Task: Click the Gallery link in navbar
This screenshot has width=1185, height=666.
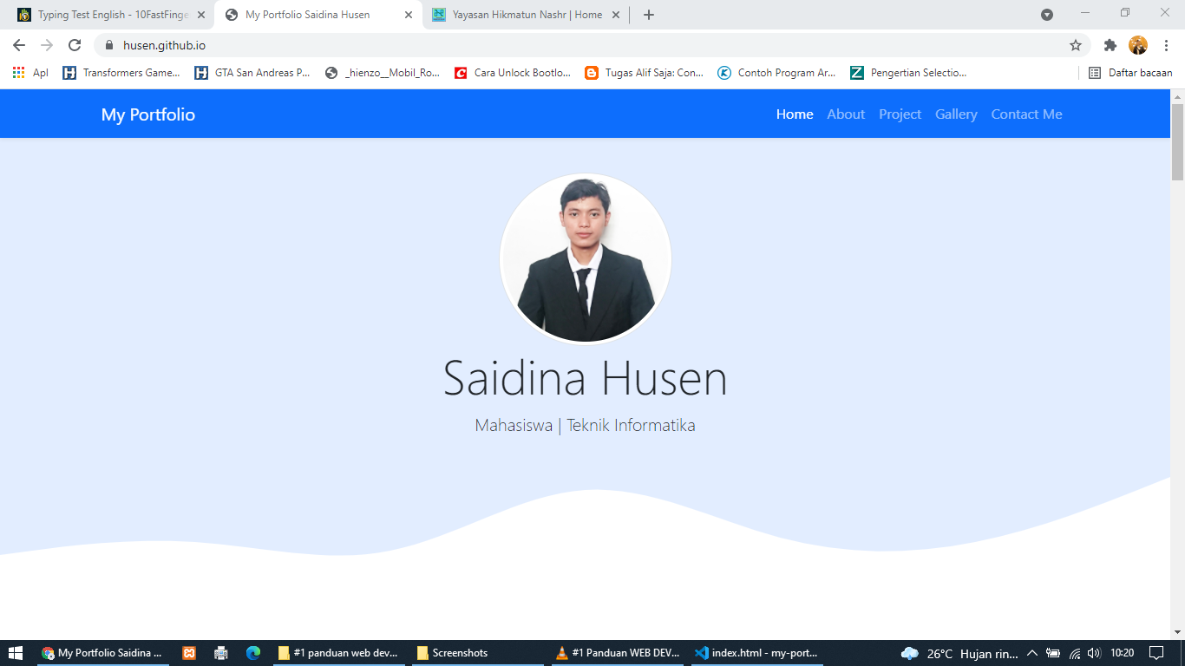Action: click(956, 114)
